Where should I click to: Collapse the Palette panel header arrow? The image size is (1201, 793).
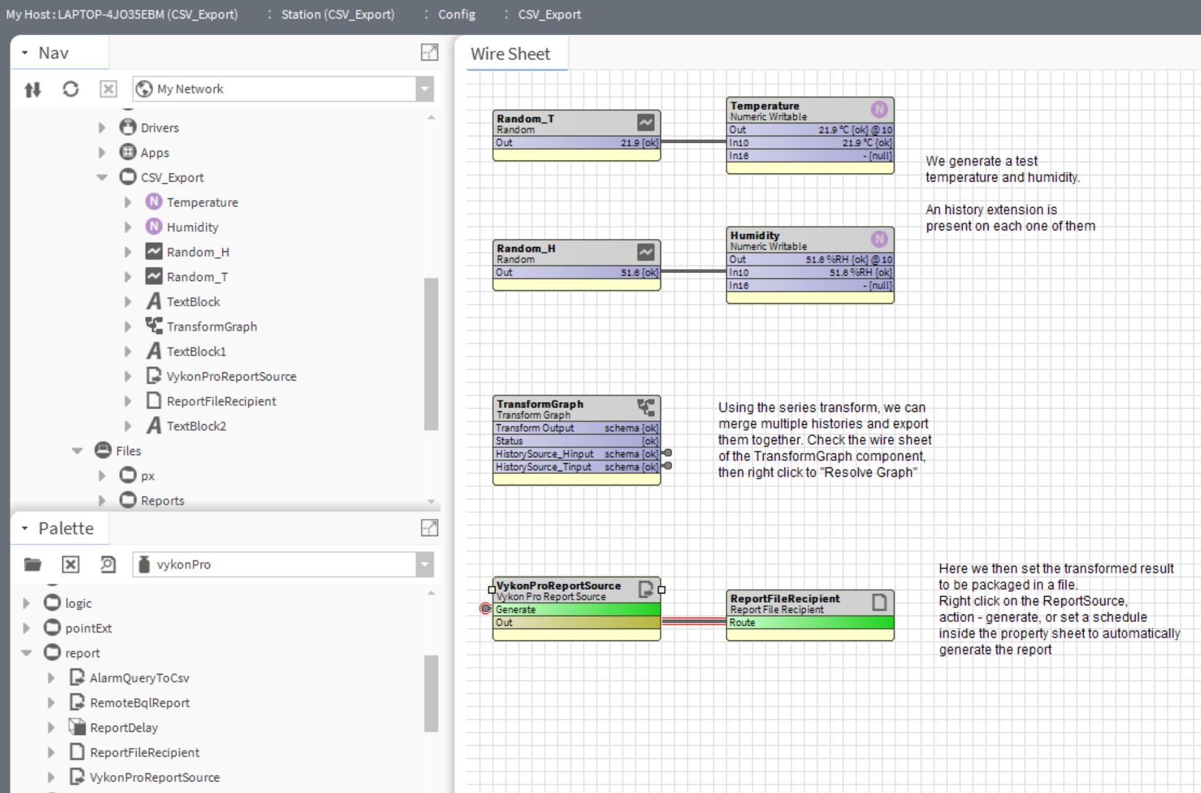pyautogui.click(x=25, y=529)
